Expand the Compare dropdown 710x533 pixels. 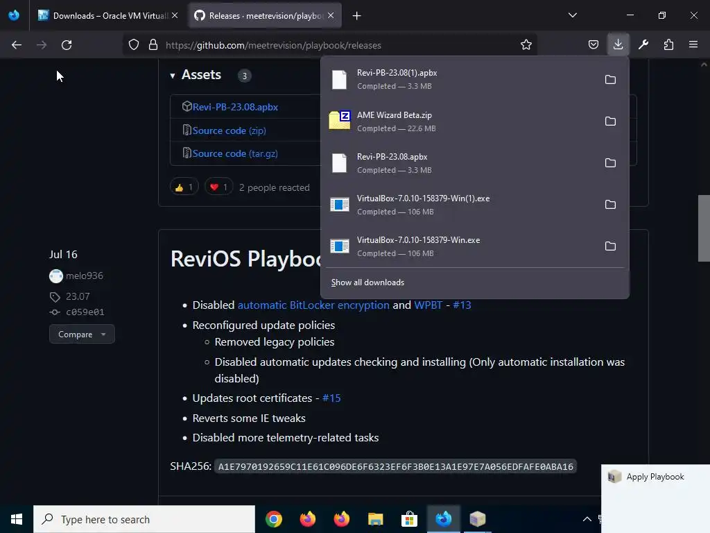click(x=82, y=334)
